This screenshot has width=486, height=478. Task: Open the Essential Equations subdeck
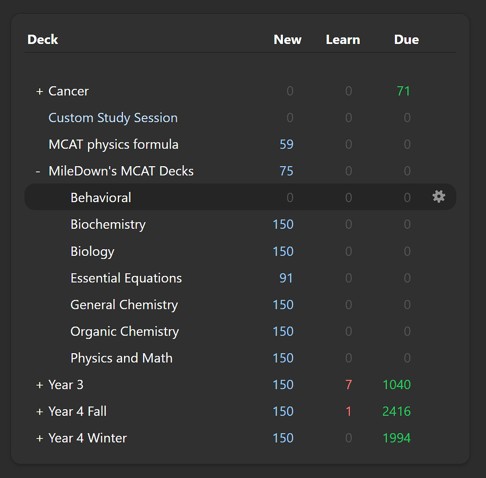[x=126, y=278]
